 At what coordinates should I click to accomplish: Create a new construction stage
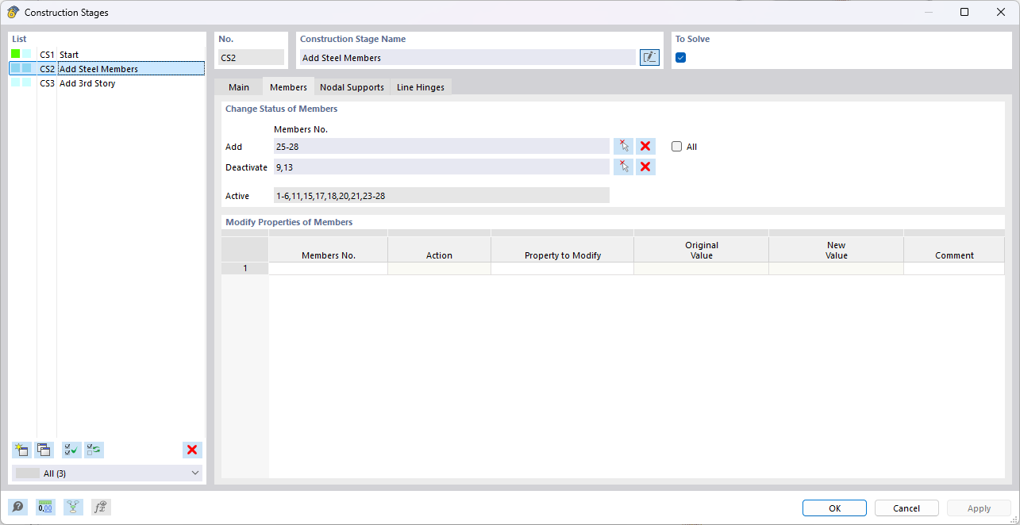(21, 450)
